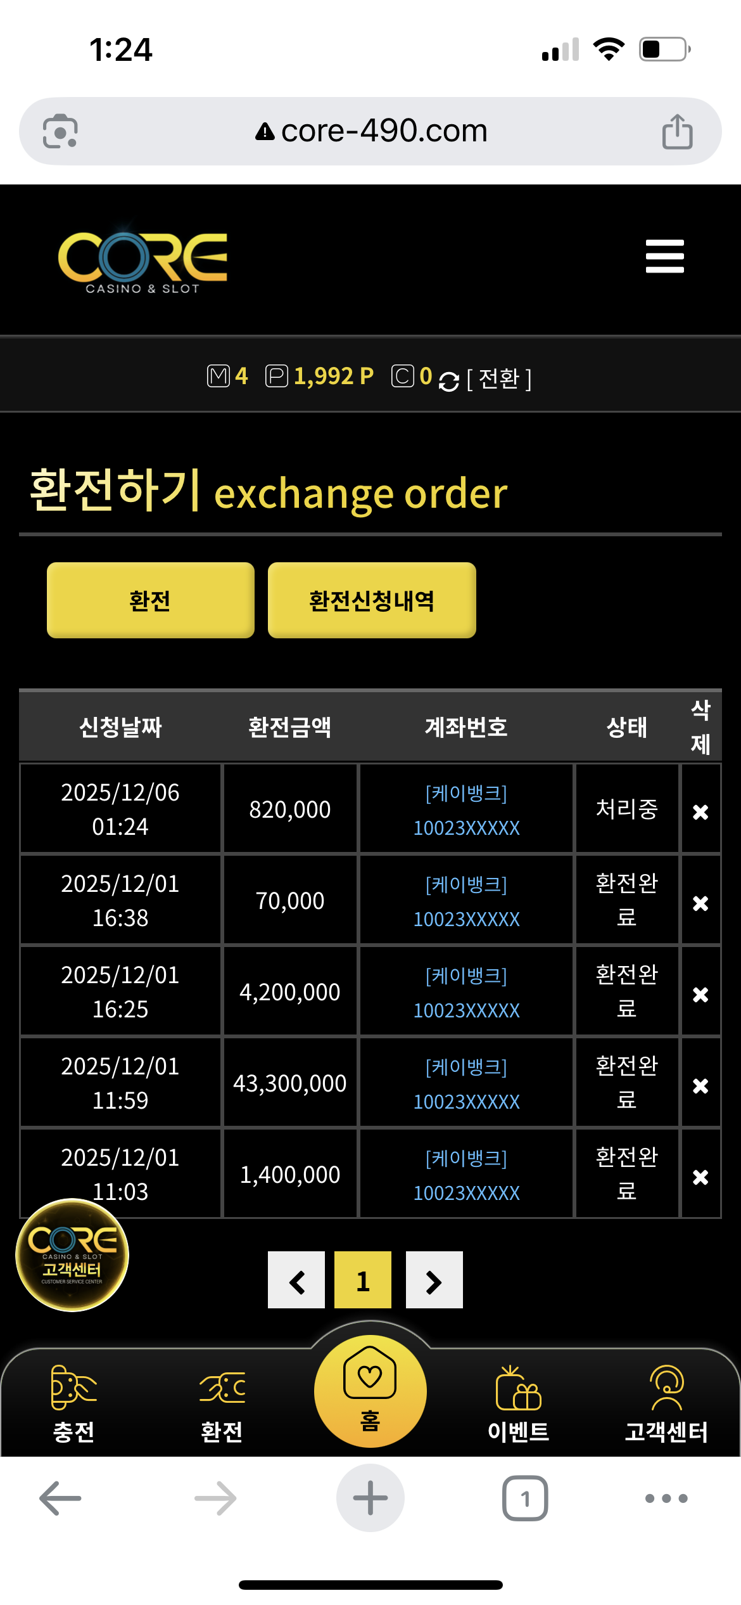Delete the 820,000 exchange request

[x=700, y=811]
